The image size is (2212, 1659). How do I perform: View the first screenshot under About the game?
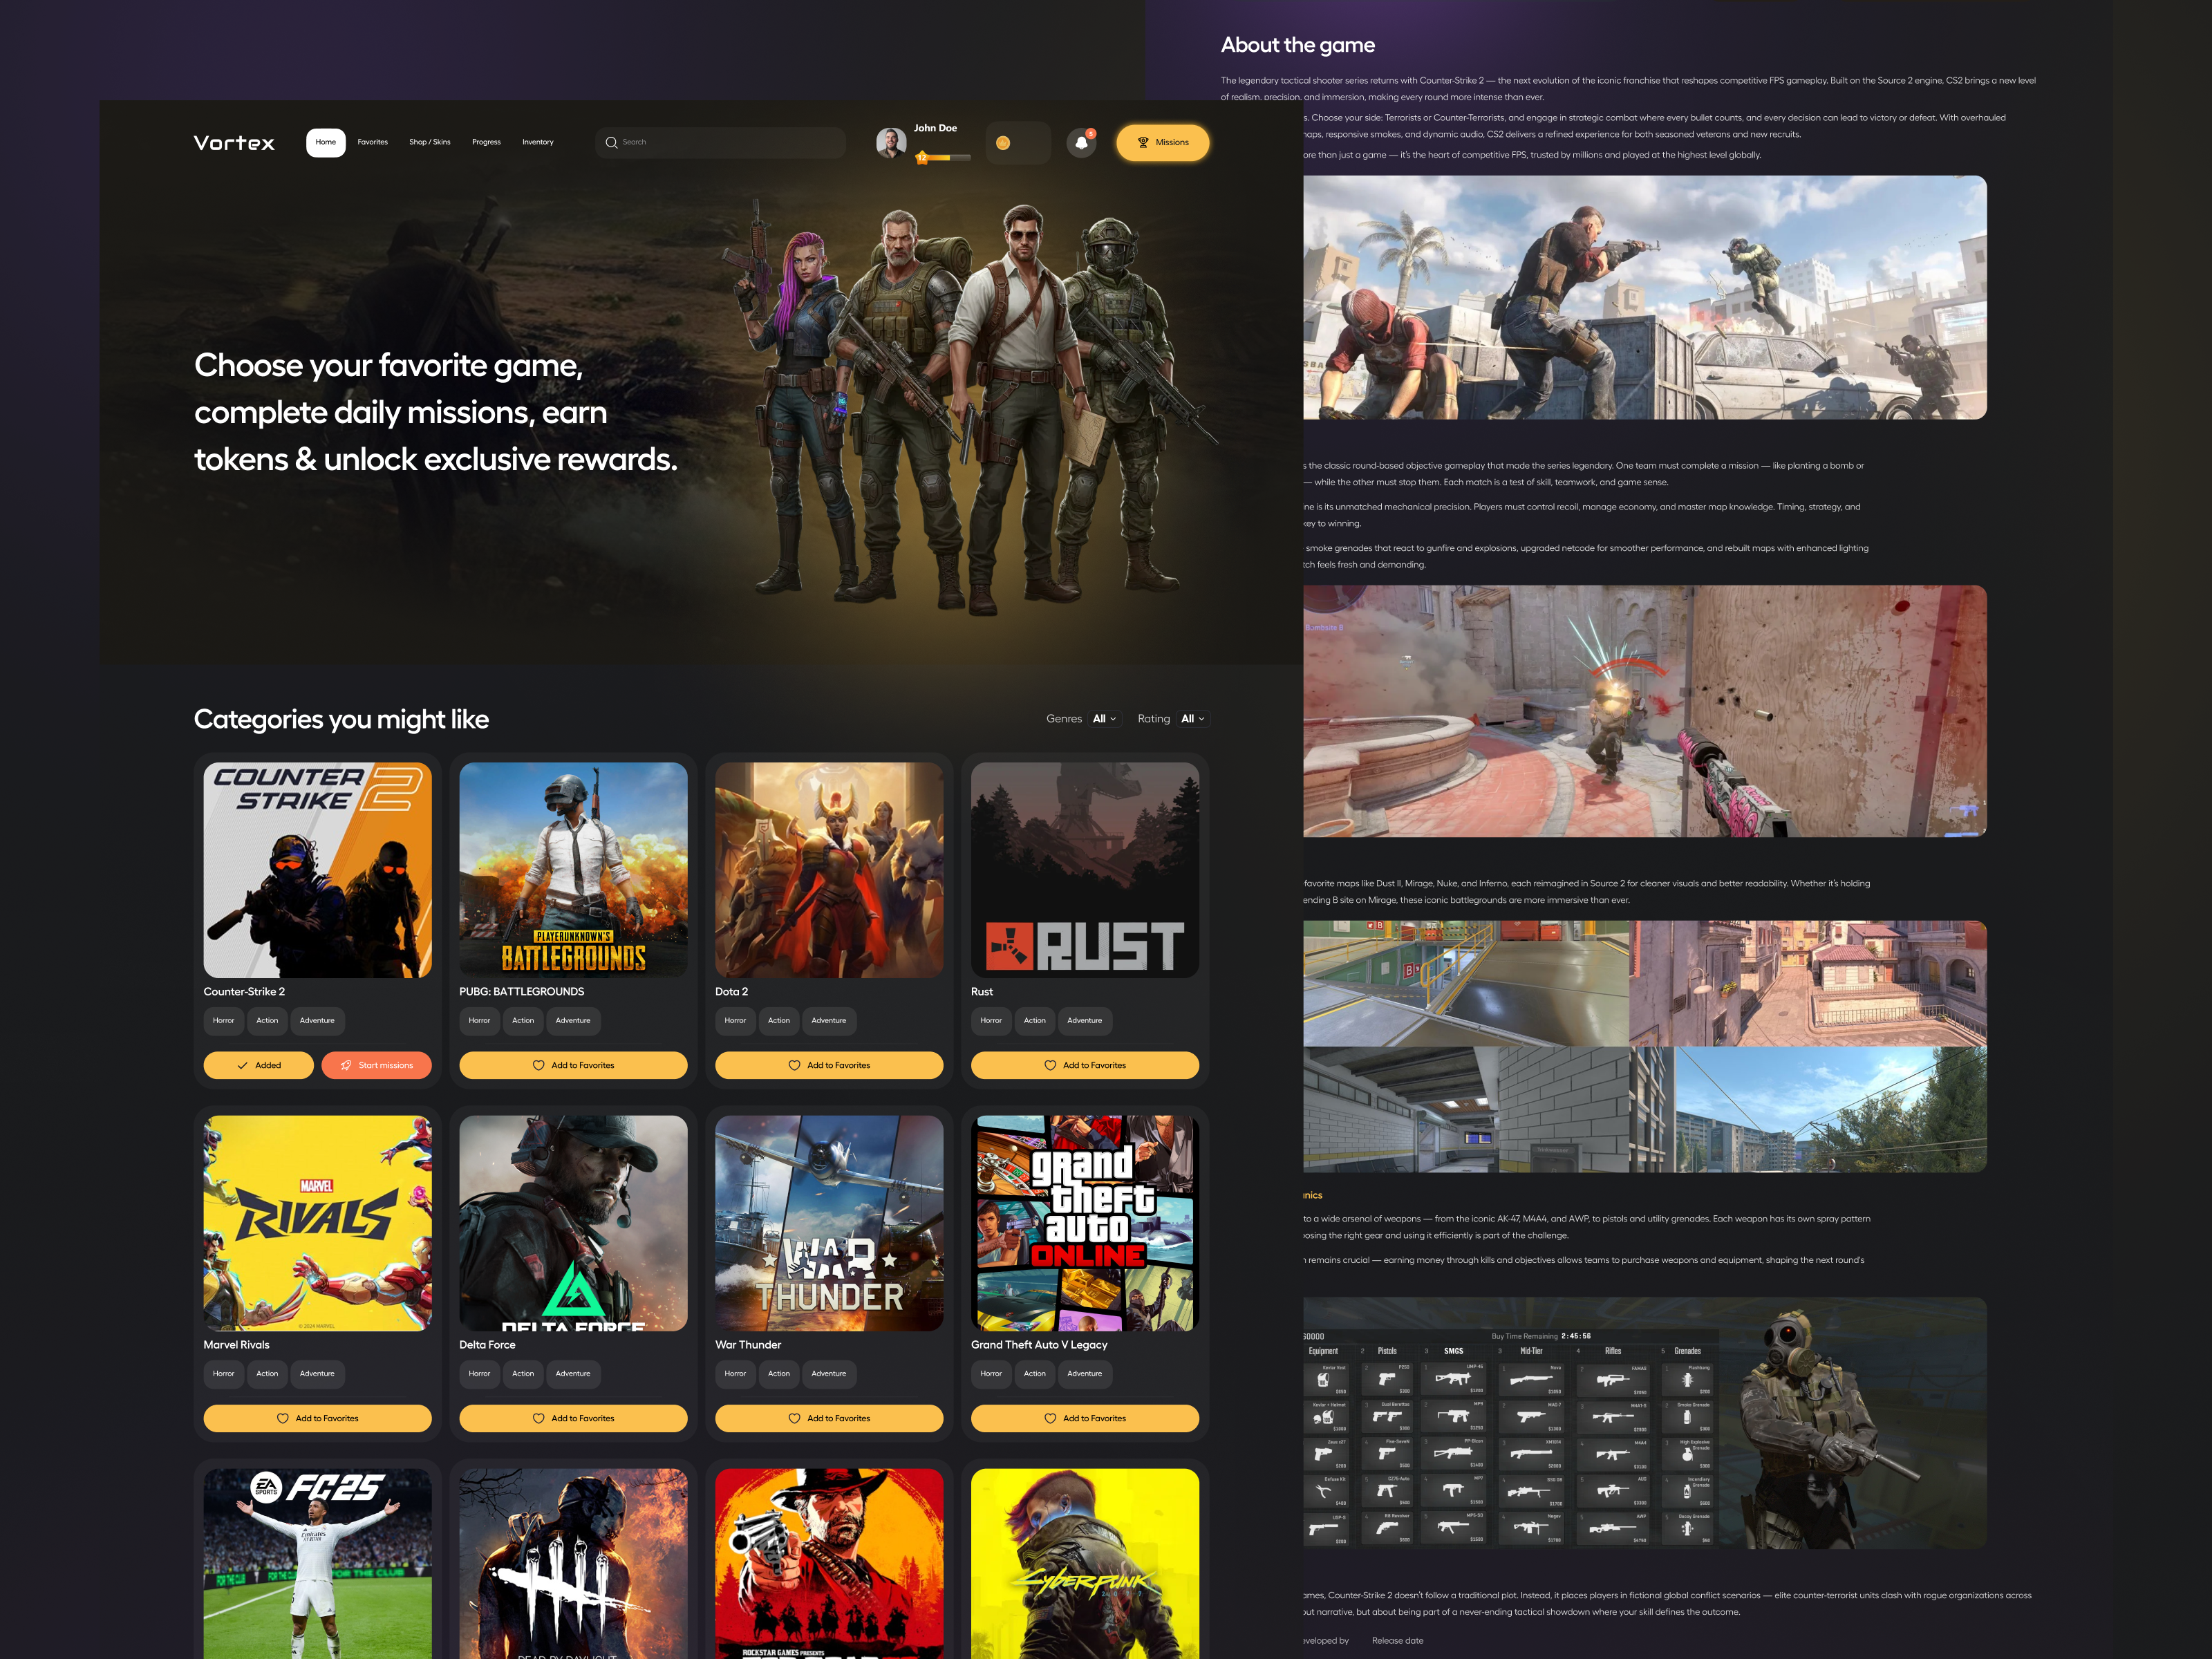pos(1645,298)
